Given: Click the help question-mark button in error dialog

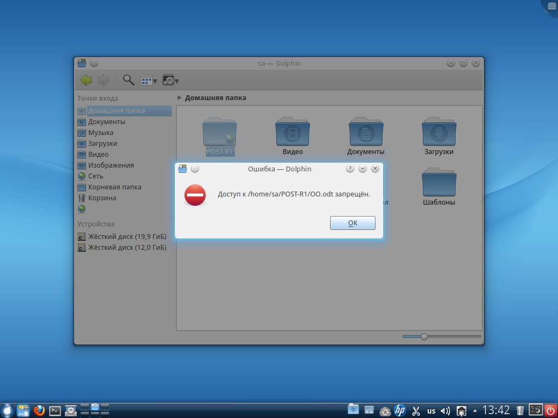Looking at the screenshot, I should click(350, 169).
